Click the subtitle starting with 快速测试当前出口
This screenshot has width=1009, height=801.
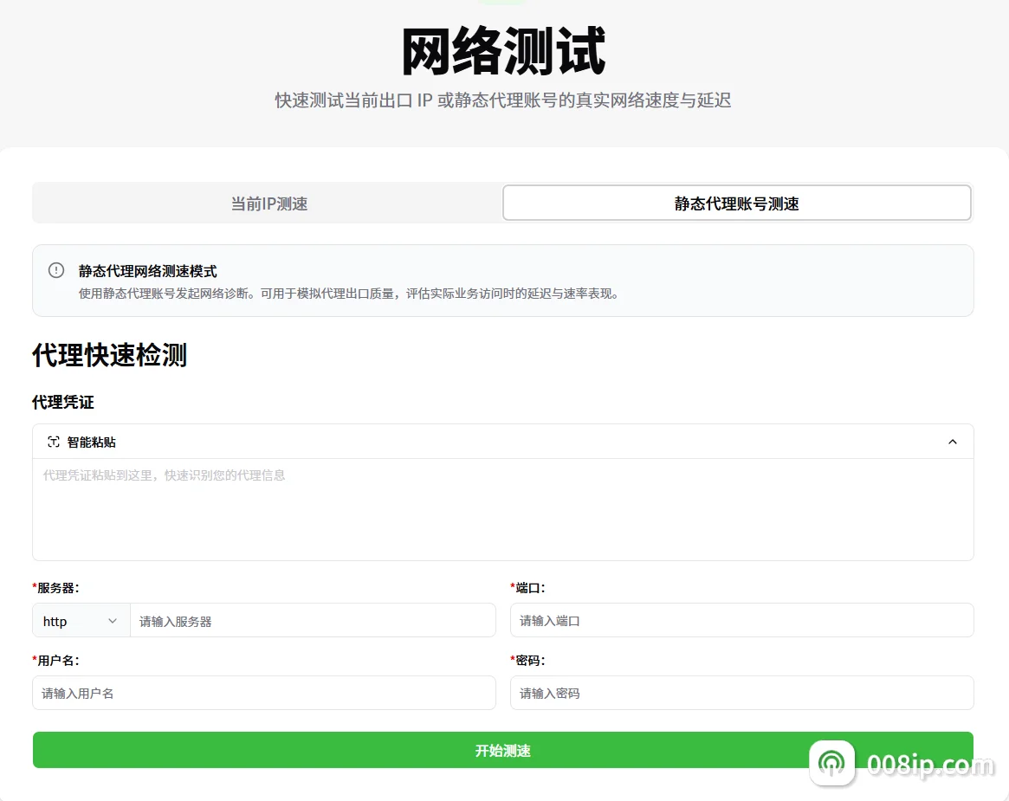[x=503, y=100]
